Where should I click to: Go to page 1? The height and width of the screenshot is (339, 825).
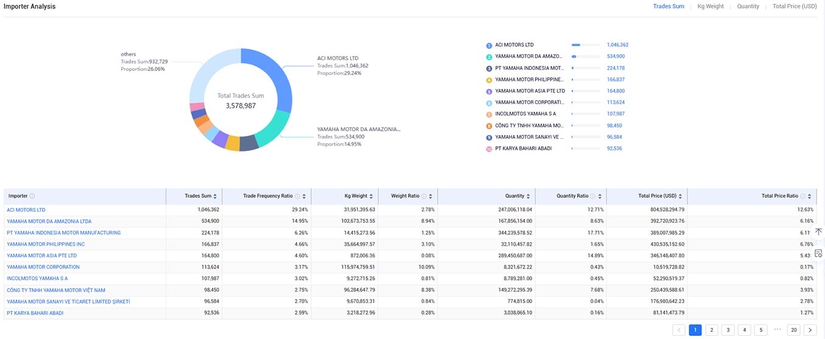click(695, 330)
